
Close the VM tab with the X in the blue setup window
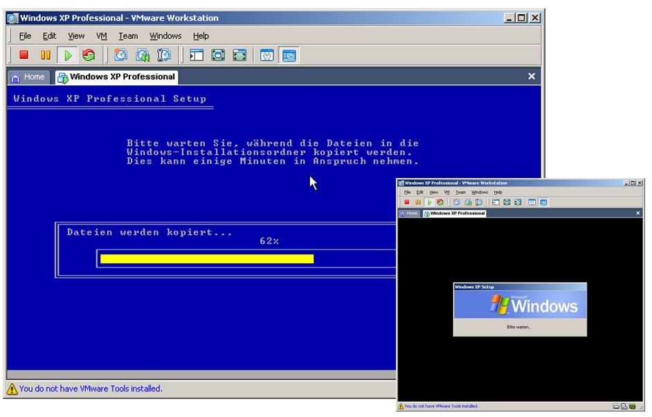532,76
